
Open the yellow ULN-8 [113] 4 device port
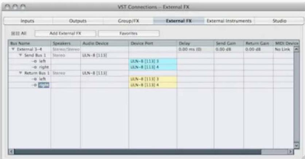(x=153, y=85)
